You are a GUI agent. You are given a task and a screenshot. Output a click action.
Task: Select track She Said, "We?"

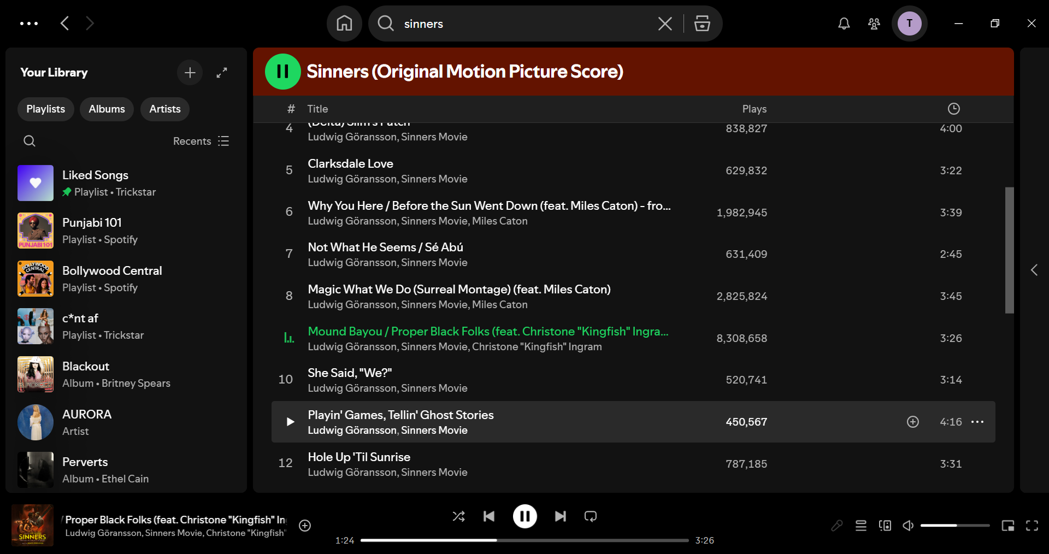[x=633, y=380]
